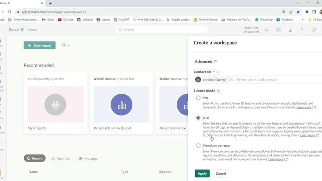This screenshot has height=181, width=322.
Task: Open the Power BI Service bookmark
Action: click(206, 20)
